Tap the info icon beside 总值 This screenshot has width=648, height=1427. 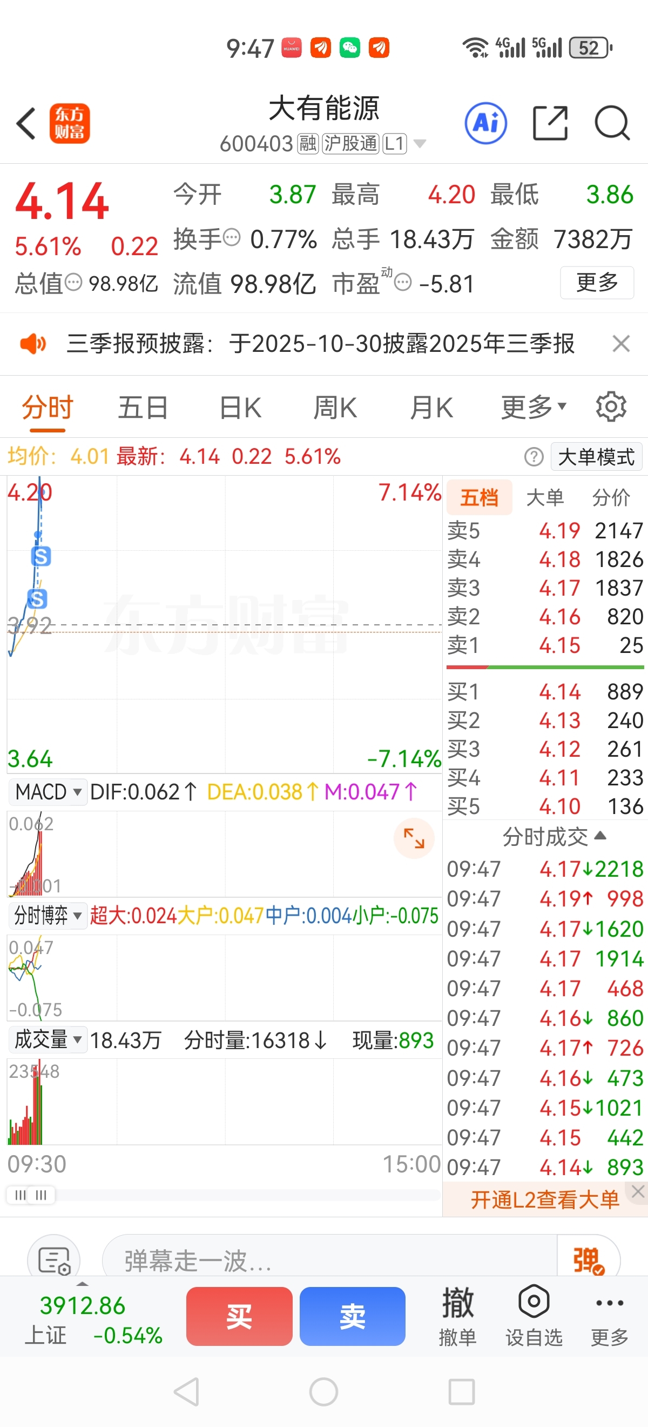73,283
